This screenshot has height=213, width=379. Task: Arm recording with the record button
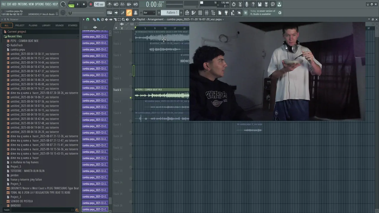tap(91, 4)
